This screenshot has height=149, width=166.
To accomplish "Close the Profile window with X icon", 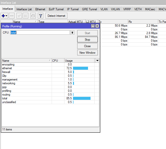I will pos(97,26).
